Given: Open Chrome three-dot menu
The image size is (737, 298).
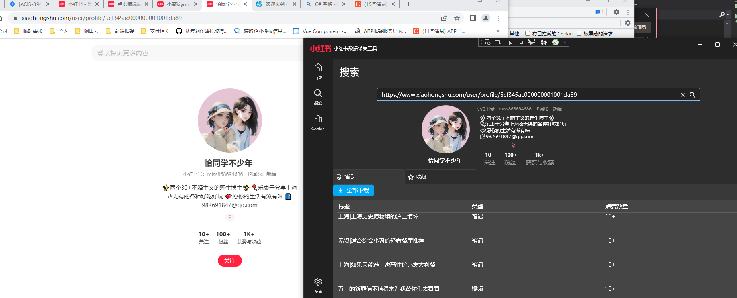Looking at the screenshot, I should (499, 18).
